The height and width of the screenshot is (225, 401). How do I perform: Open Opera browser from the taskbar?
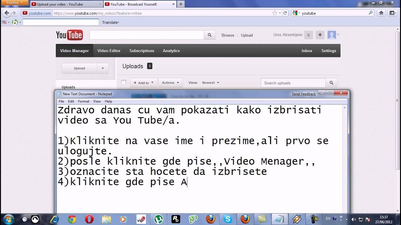(89, 219)
